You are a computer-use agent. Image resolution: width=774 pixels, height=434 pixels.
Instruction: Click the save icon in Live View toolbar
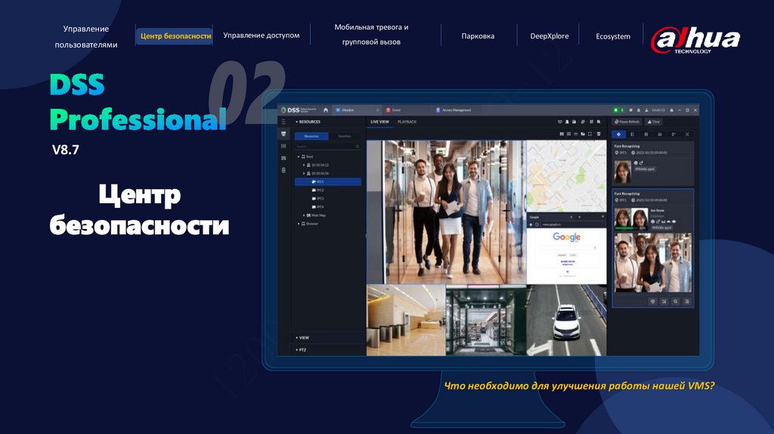[574, 122]
